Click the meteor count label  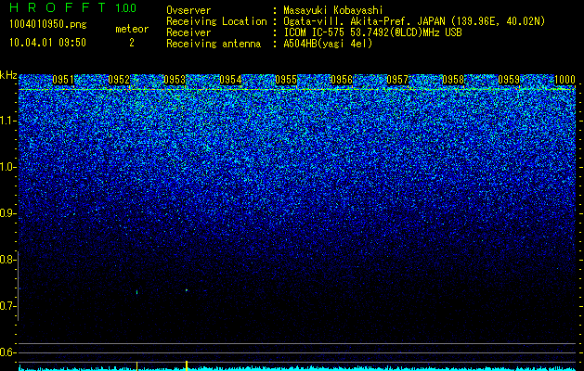click(132, 29)
